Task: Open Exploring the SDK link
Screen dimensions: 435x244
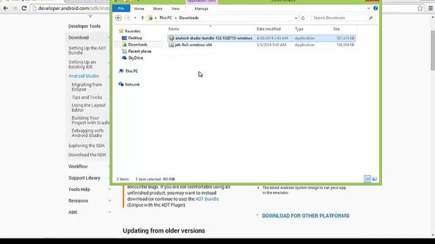Action: 86,146
